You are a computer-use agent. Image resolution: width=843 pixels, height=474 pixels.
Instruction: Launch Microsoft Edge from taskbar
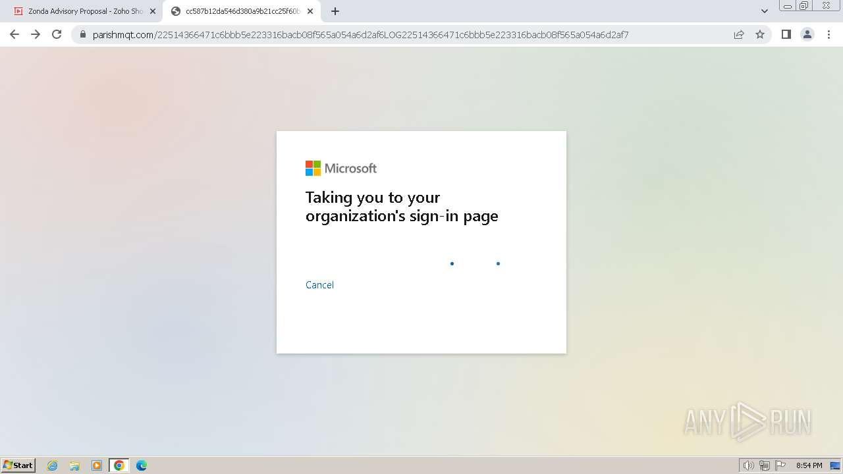coord(142,465)
